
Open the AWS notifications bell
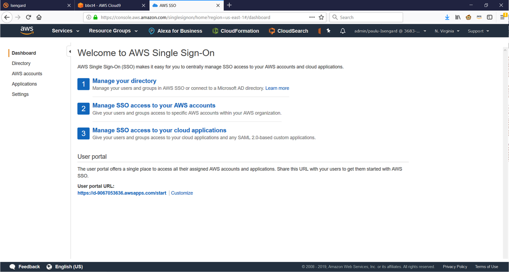342,31
